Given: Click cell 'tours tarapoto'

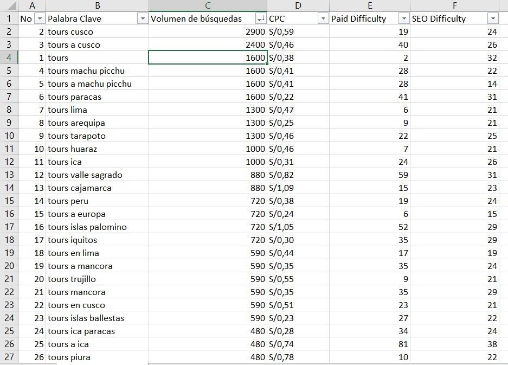Looking at the screenshot, I should pos(97,136).
